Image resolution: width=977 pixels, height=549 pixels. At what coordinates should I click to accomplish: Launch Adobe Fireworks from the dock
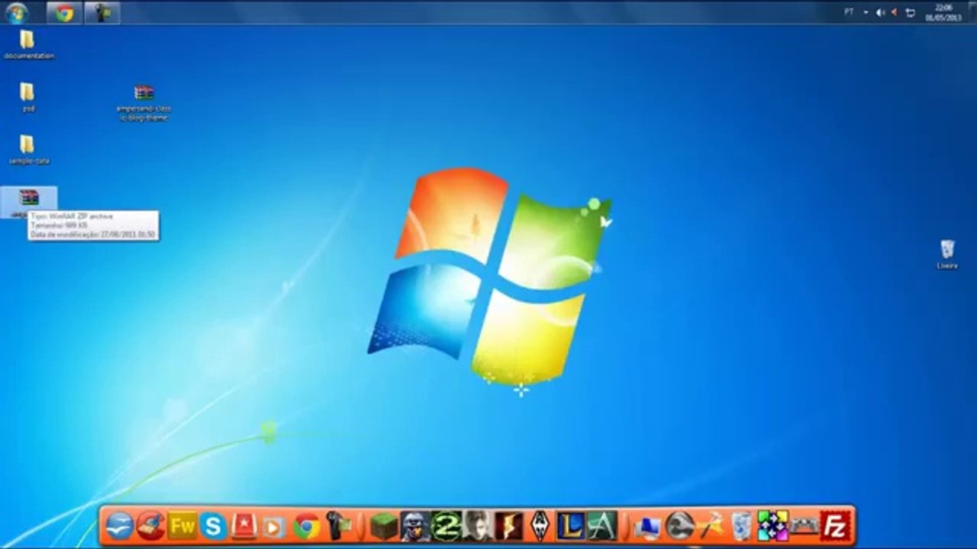[182, 525]
